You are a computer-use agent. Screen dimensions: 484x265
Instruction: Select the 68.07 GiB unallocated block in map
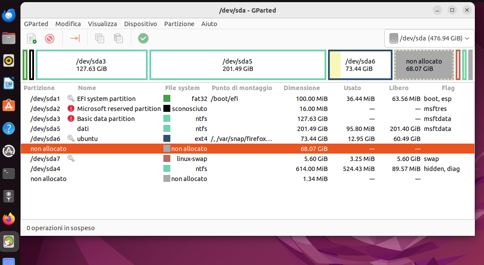pyautogui.click(x=424, y=65)
